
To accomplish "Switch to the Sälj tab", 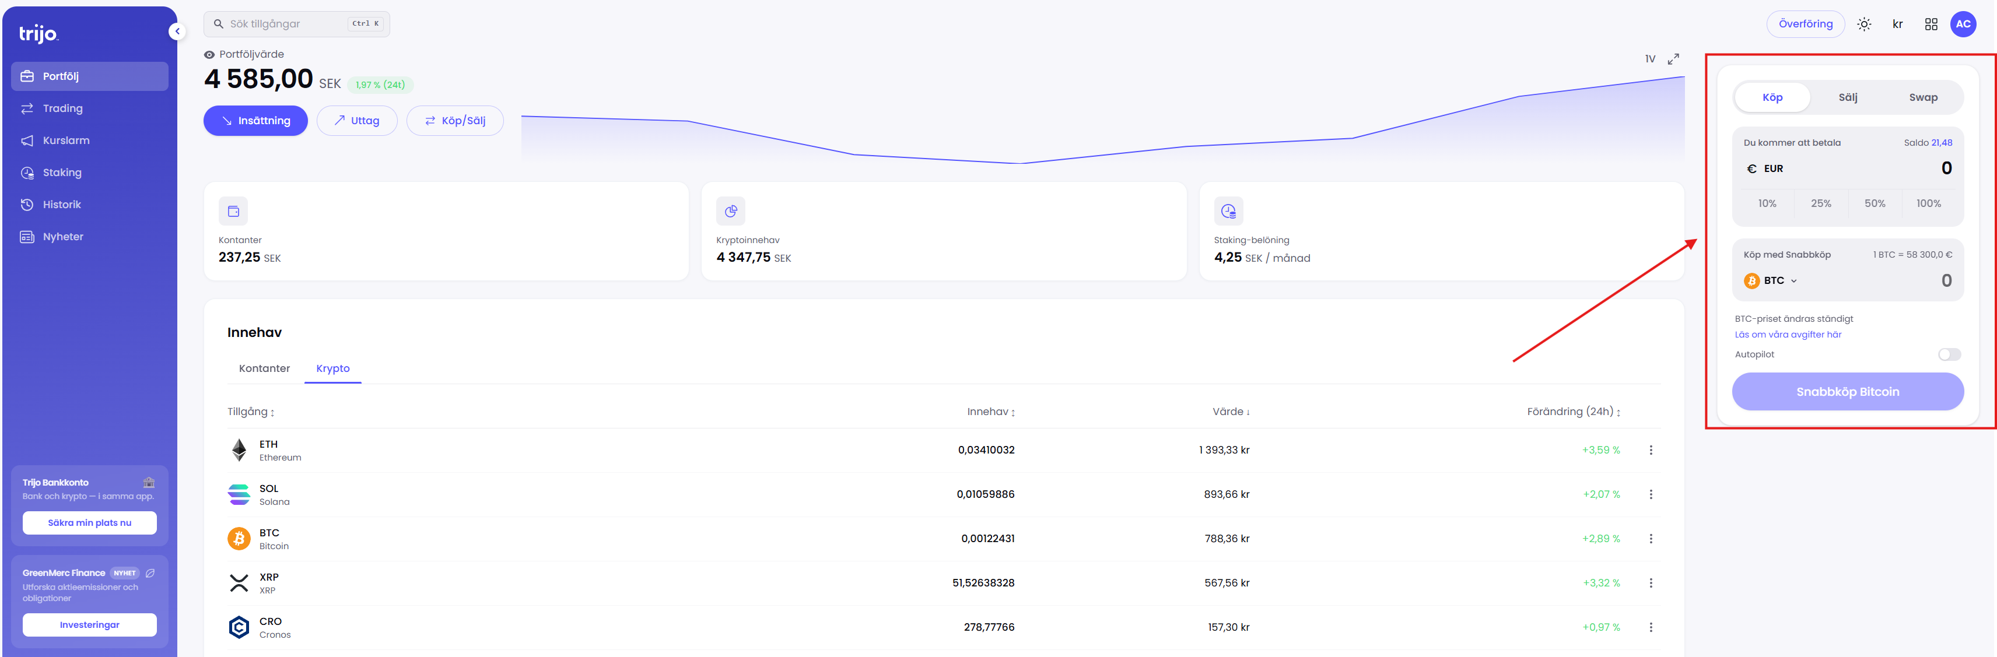I will pos(1847,97).
